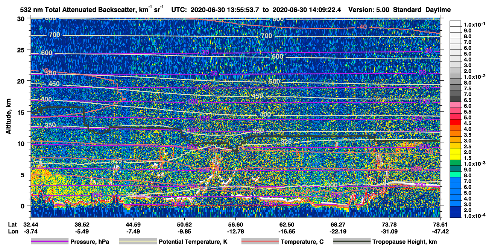
Task: Click latitude value '38.52'
Action: pyautogui.click(x=82, y=225)
